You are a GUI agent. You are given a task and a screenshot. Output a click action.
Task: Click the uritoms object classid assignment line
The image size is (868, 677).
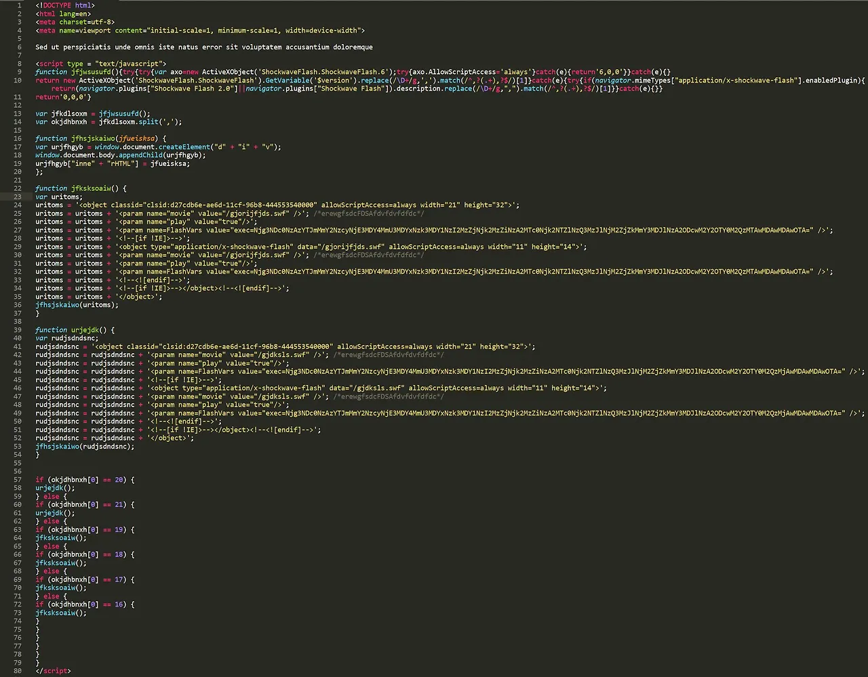278,205
